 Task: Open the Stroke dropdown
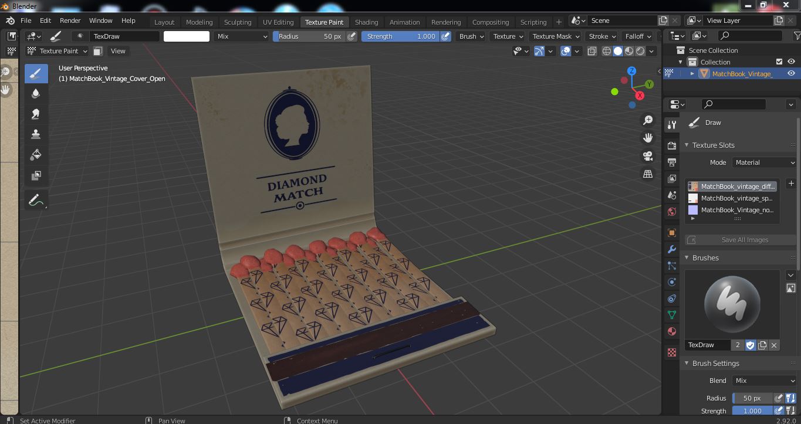602,36
